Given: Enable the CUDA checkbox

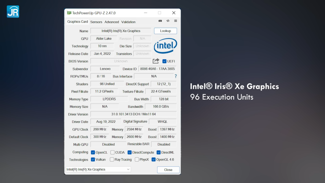Looking at the screenshot, I should (112, 152).
